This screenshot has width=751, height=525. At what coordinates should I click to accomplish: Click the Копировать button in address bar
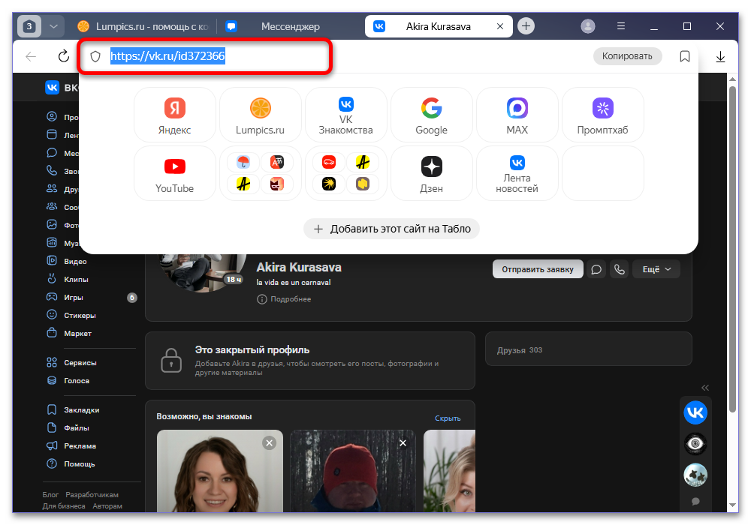click(x=627, y=56)
